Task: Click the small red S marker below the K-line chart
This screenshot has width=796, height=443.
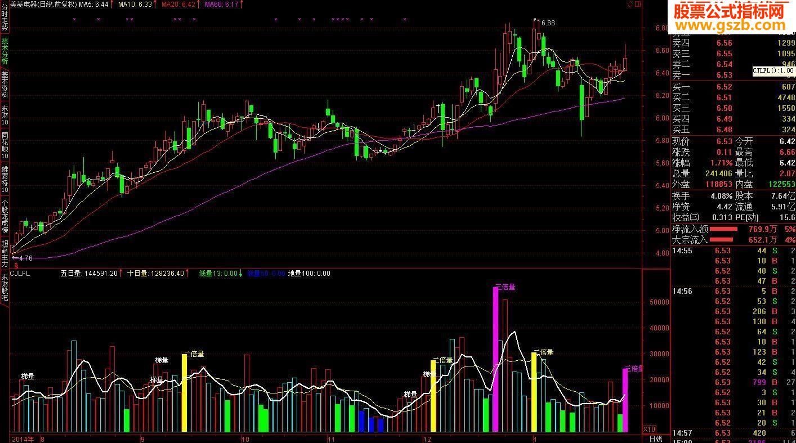Action: (16, 265)
